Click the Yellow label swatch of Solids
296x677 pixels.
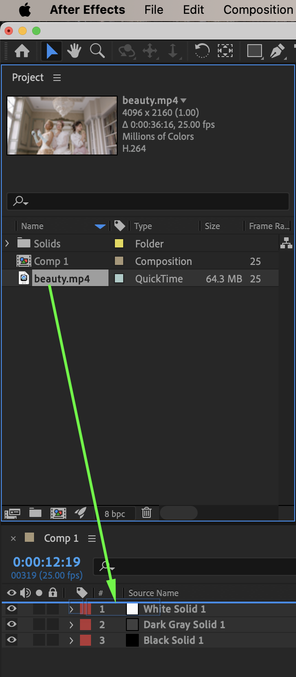coord(119,244)
